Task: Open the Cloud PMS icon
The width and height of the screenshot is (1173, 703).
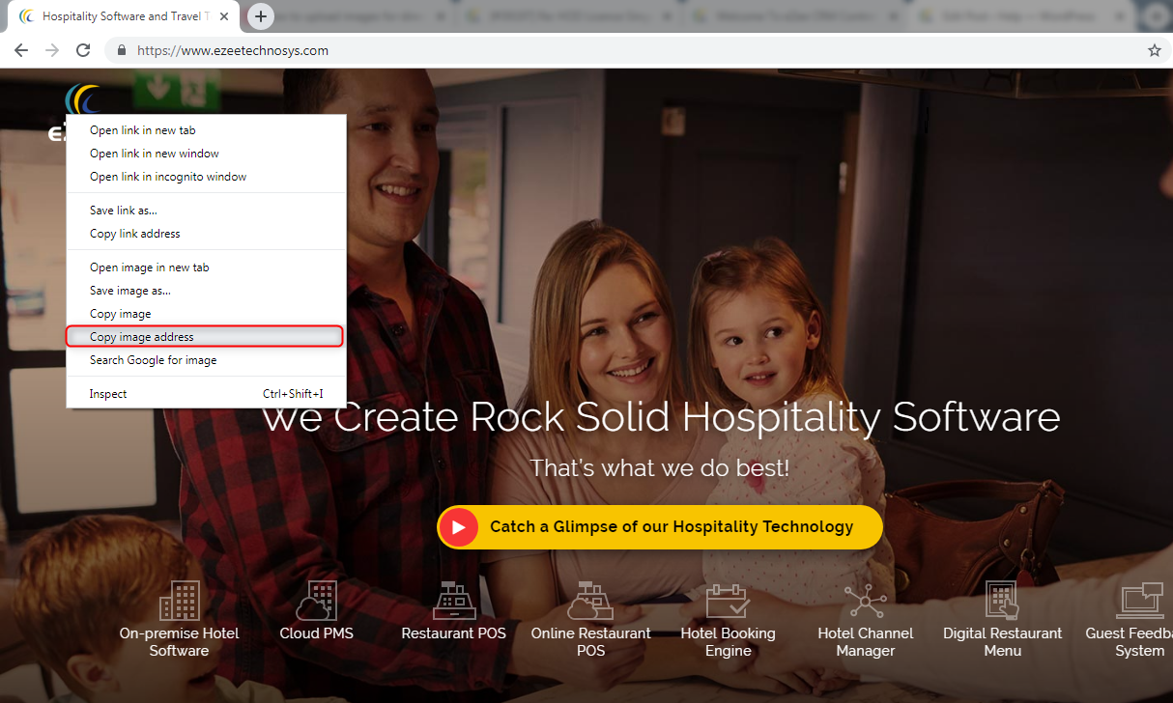Action: click(316, 600)
